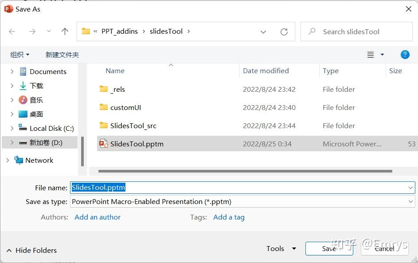Viewport: 418px width, 263px height.
Task: Click the Help question mark icon
Action: click(x=405, y=55)
